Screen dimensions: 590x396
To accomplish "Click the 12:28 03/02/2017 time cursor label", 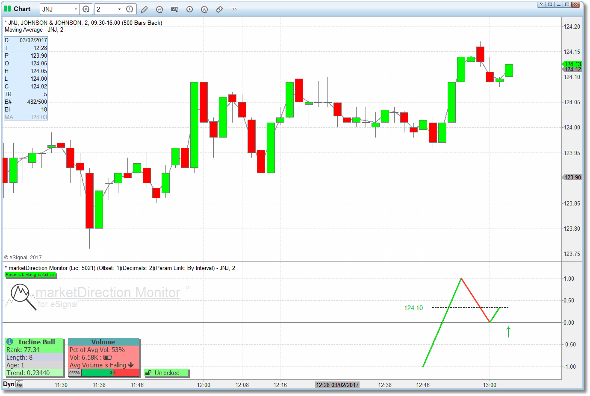I will (337, 385).
